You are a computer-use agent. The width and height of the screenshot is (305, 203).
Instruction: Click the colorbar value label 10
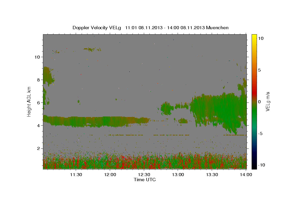[261, 38]
